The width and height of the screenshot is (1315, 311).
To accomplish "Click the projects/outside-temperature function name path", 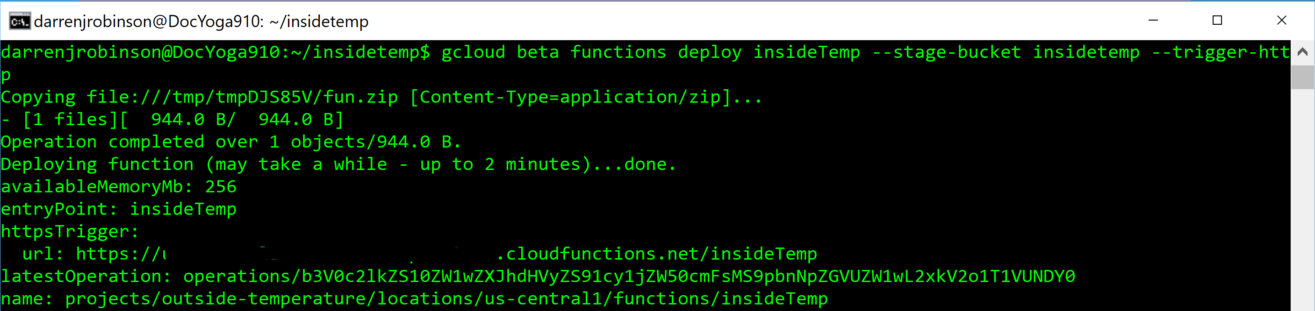I will (446, 299).
